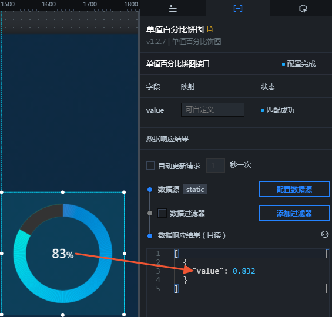Viewport: 332px width, 317px height.
Task: Open the settings sliders configuration tab
Action: [173, 8]
